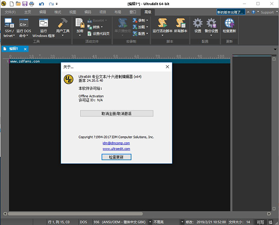Click the Undo arrow icon
This screenshot has width=279, height=225.
click(41, 4)
